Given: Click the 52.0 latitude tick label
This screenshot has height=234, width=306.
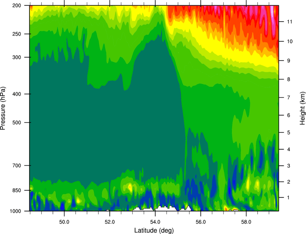Looking at the screenshot, I should pos(110,222).
